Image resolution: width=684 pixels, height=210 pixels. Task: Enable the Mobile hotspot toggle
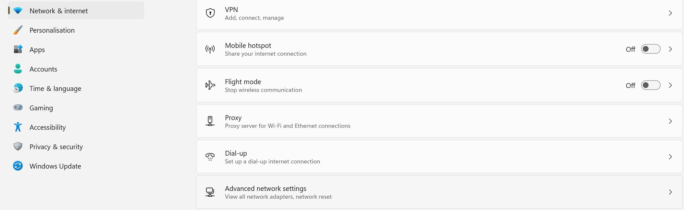tap(650, 49)
